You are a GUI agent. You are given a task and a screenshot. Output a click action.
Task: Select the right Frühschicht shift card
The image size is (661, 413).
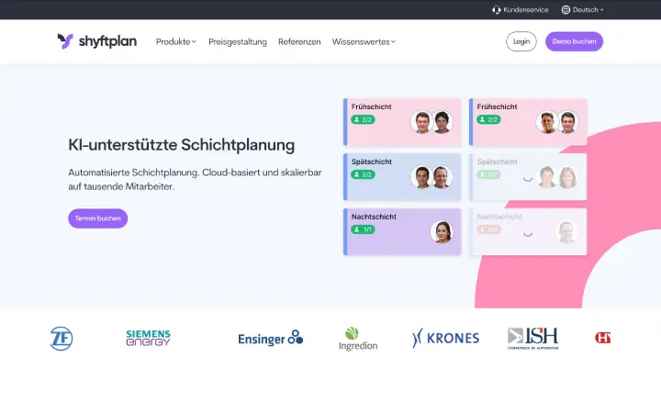[x=528, y=122]
